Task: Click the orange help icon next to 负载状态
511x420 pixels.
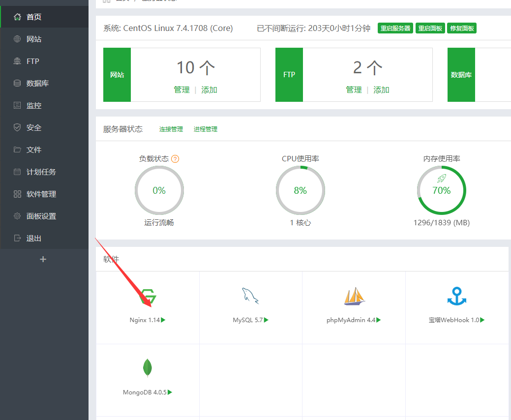Action: [x=175, y=159]
